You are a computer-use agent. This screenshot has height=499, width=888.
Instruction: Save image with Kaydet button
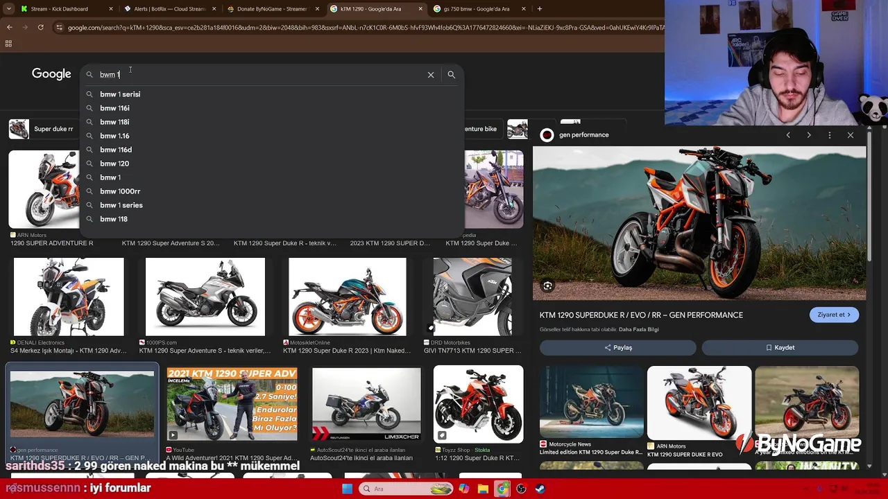click(x=780, y=347)
